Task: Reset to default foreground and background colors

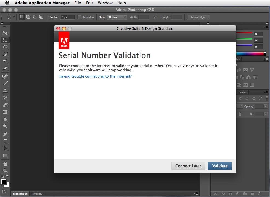Action: [x=2, y=176]
